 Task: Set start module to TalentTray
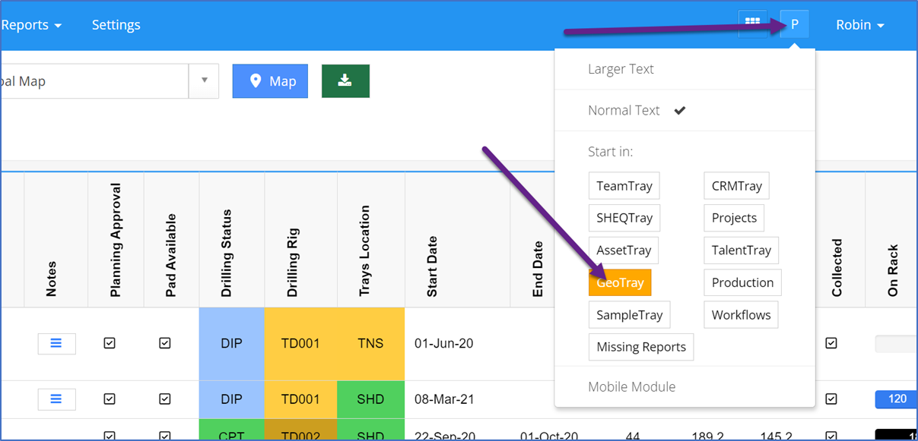click(x=742, y=250)
